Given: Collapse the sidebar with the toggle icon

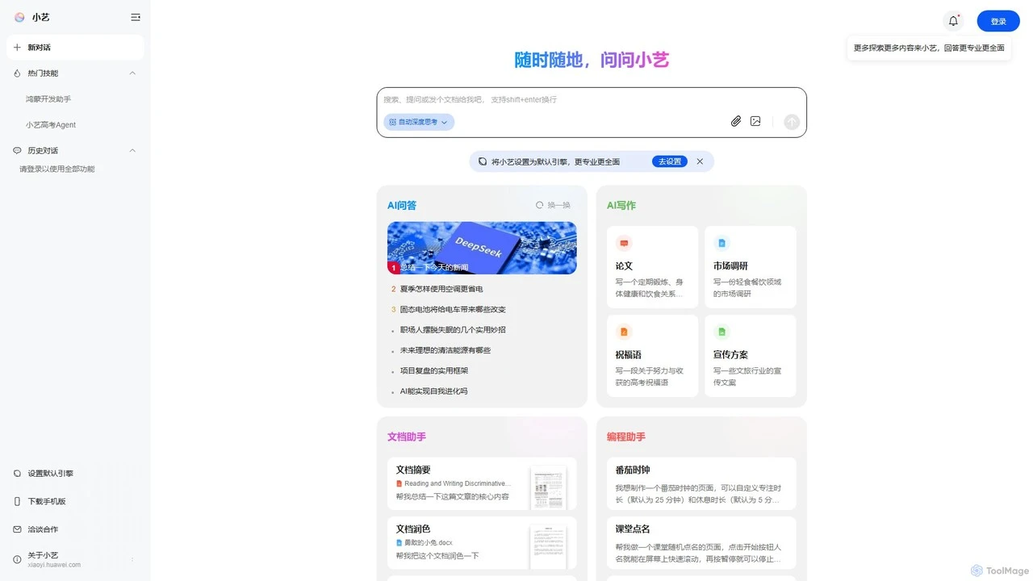Looking at the screenshot, I should point(136,17).
